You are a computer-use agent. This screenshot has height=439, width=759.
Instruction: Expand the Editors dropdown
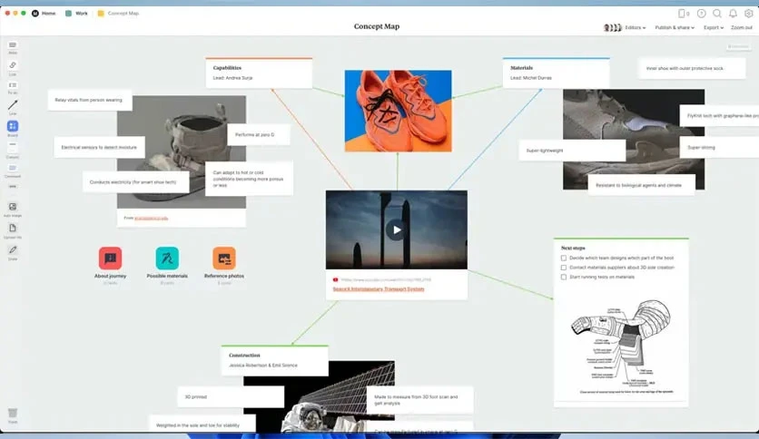pyautogui.click(x=636, y=27)
